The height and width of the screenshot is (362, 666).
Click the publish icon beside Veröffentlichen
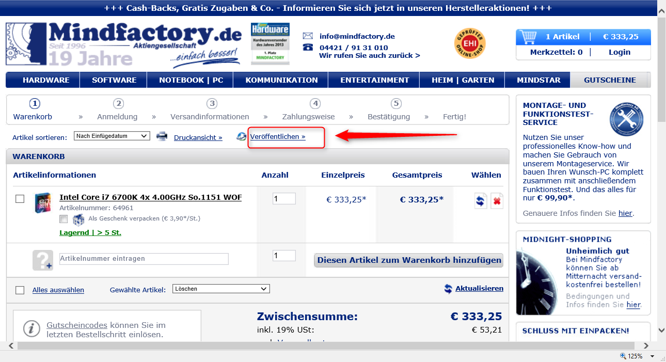pyautogui.click(x=242, y=137)
